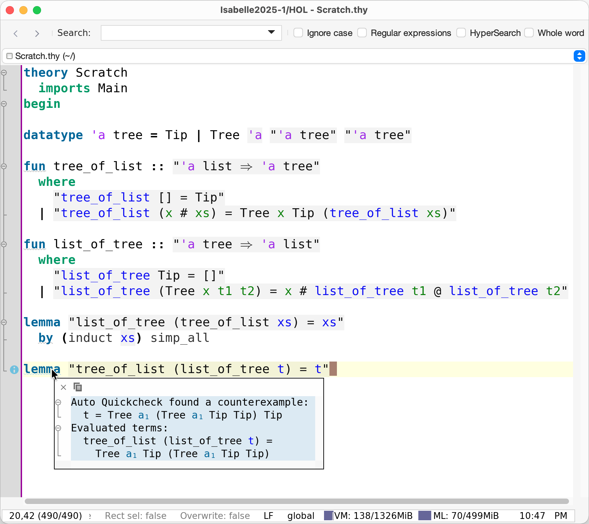Check the Whole word option
The width and height of the screenshot is (589, 524).
tap(529, 33)
